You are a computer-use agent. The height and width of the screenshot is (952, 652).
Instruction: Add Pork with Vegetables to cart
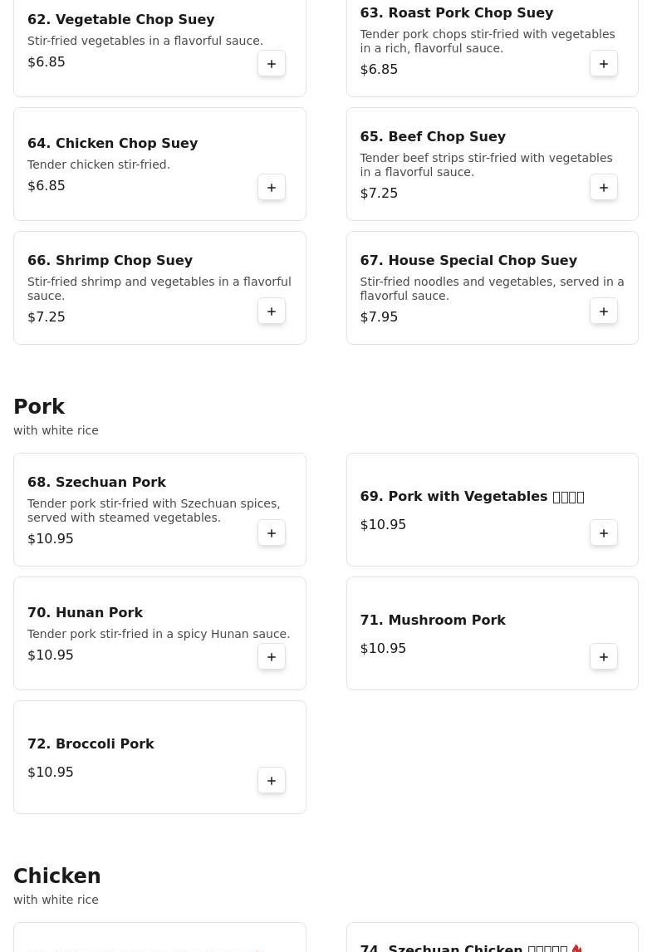pyautogui.click(x=604, y=533)
